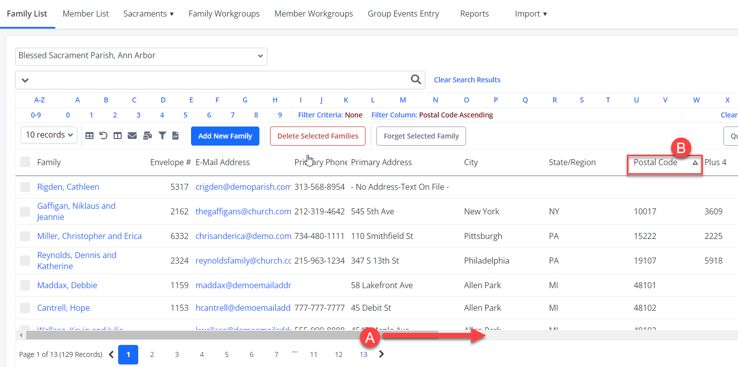
Task: Open the Member List tab
Action: 85,14
